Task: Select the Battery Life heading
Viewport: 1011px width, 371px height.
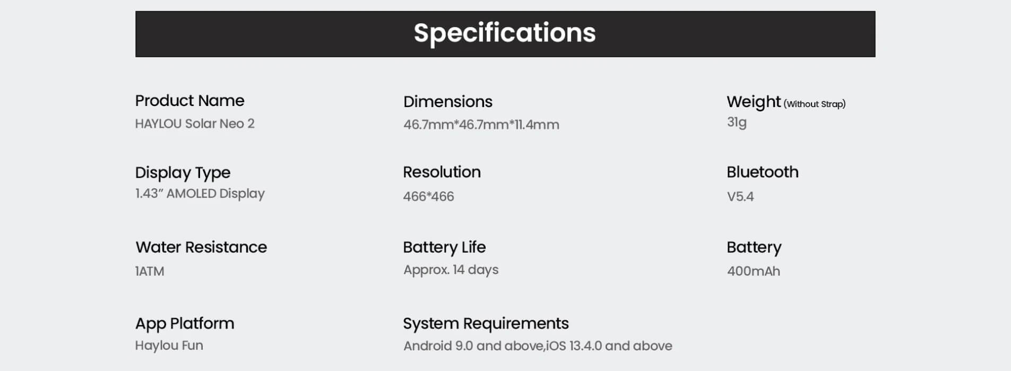Action: 444,248
